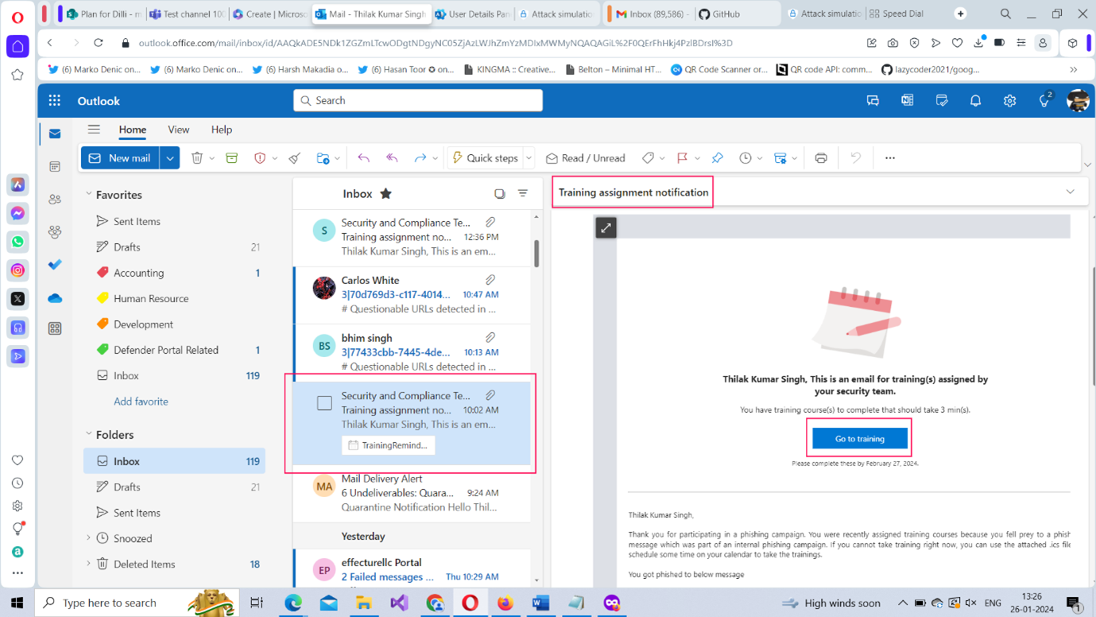Archive the selected email
The width and height of the screenshot is (1096, 617).
[x=232, y=158]
